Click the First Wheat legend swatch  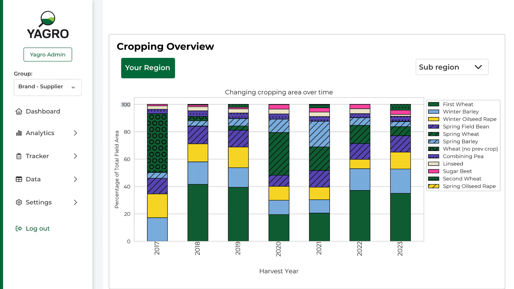[433, 104]
